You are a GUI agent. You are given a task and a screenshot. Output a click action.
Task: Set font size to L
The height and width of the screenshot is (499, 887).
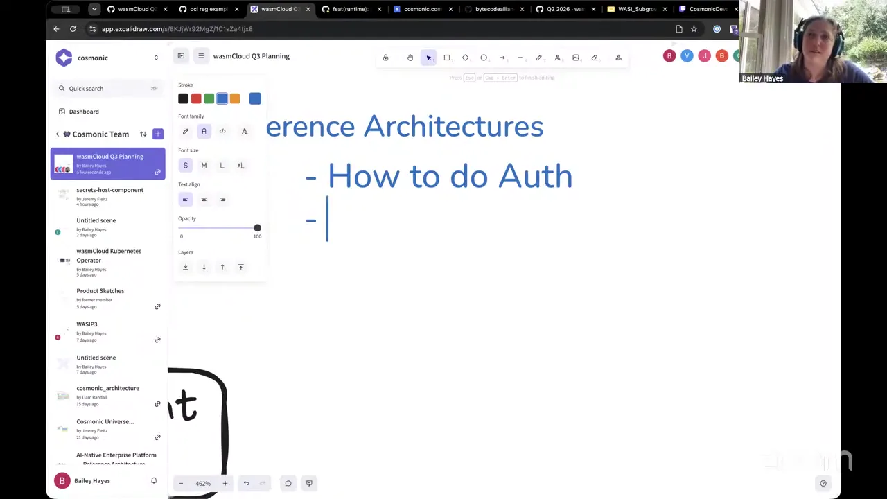(x=222, y=166)
